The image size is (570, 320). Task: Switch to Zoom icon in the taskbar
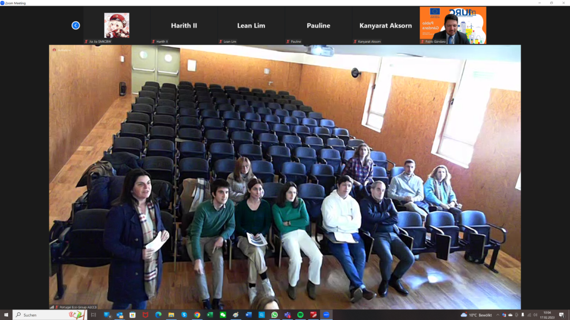(x=326, y=315)
